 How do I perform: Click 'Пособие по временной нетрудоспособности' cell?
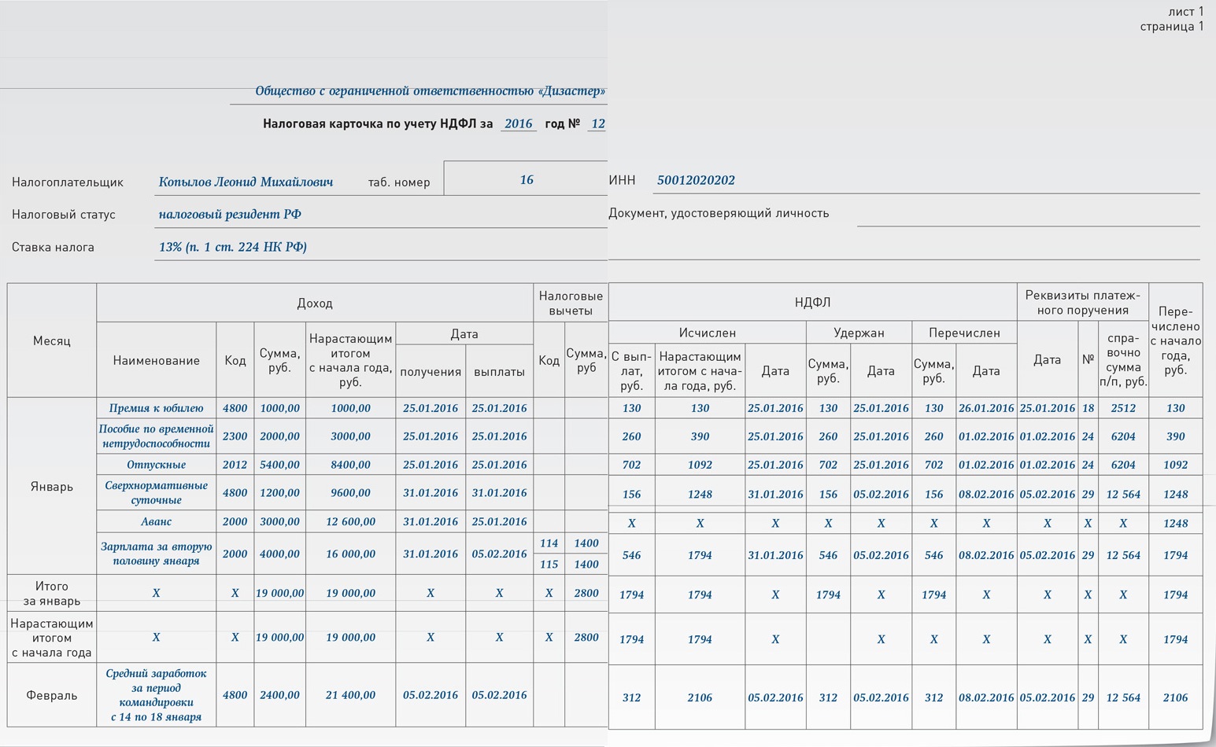click(156, 436)
